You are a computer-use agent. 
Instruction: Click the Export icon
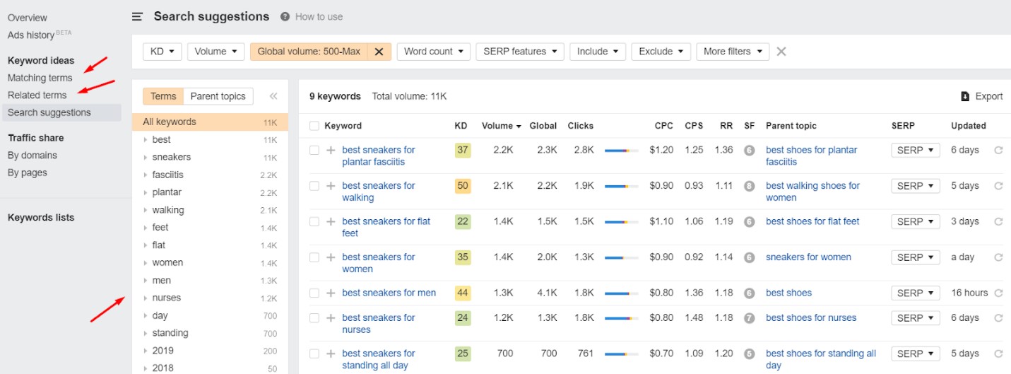pos(965,97)
